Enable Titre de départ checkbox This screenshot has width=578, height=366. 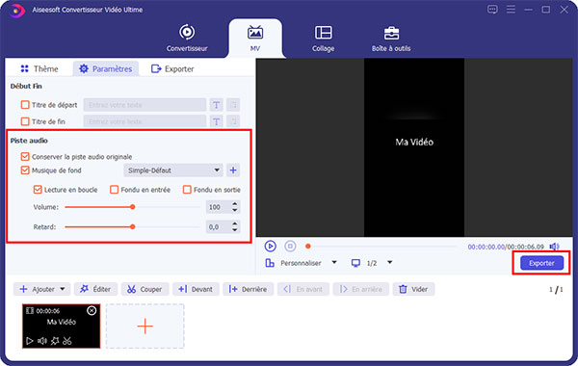pyautogui.click(x=25, y=105)
